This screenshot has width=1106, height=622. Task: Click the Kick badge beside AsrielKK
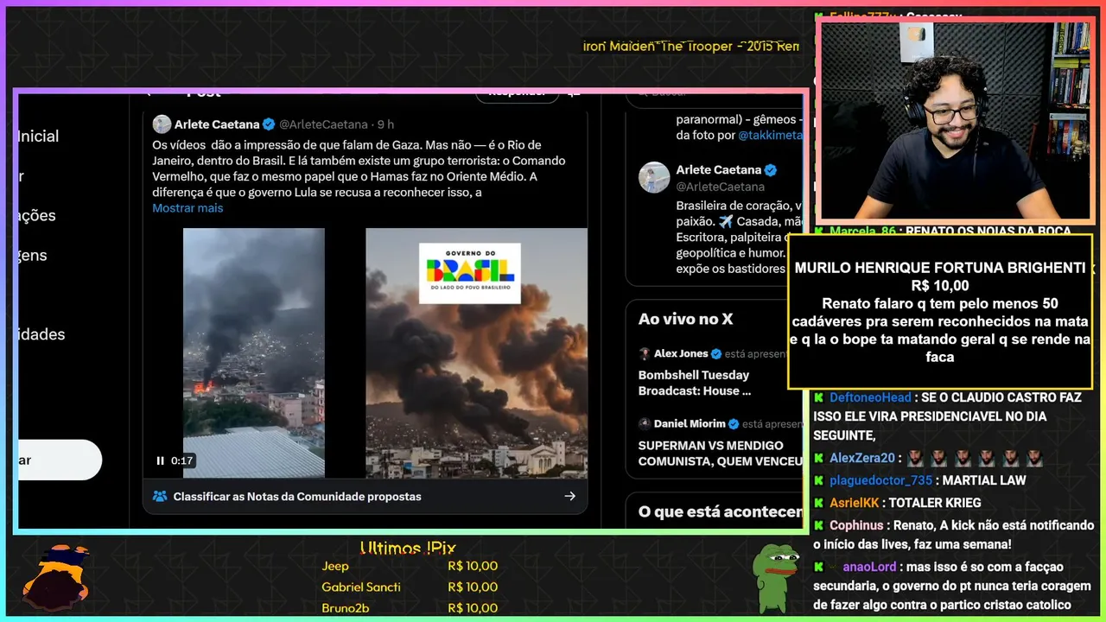point(818,503)
